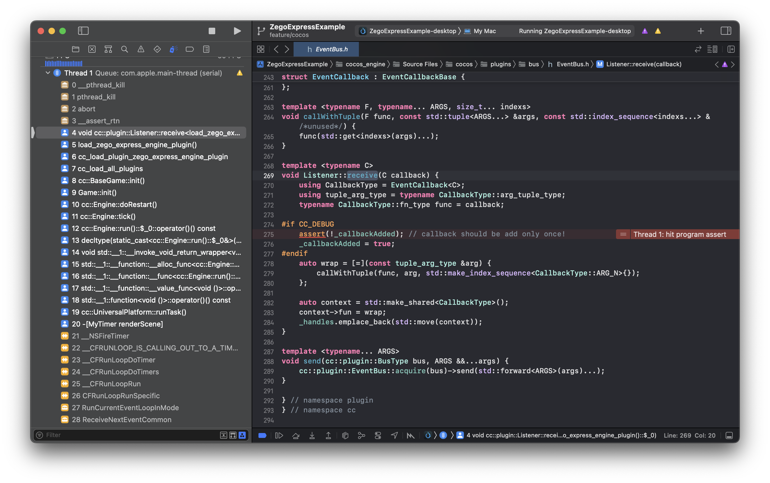
Task: Toggle breakpoints with the blue breakpoint pill
Action: [263, 435]
